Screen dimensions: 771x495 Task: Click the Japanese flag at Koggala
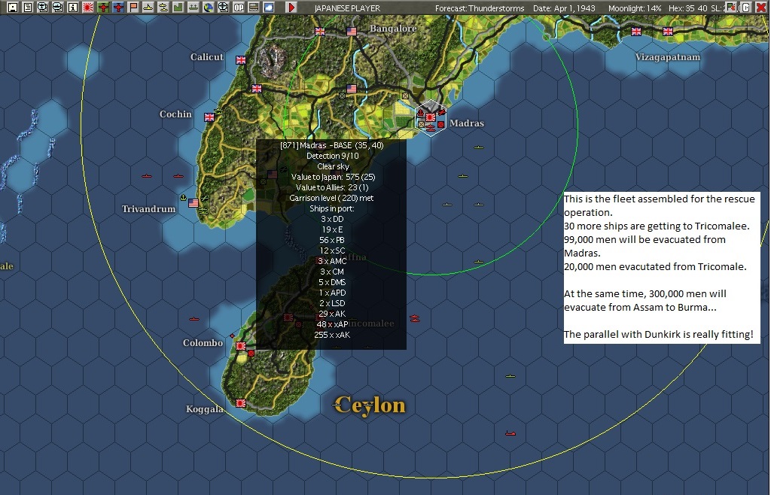(240, 403)
